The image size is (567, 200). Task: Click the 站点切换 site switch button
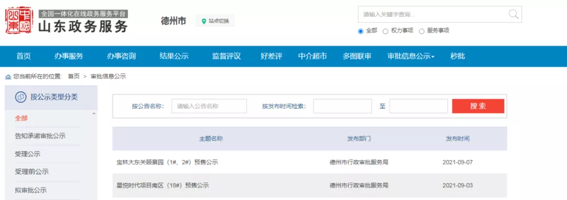(215, 21)
